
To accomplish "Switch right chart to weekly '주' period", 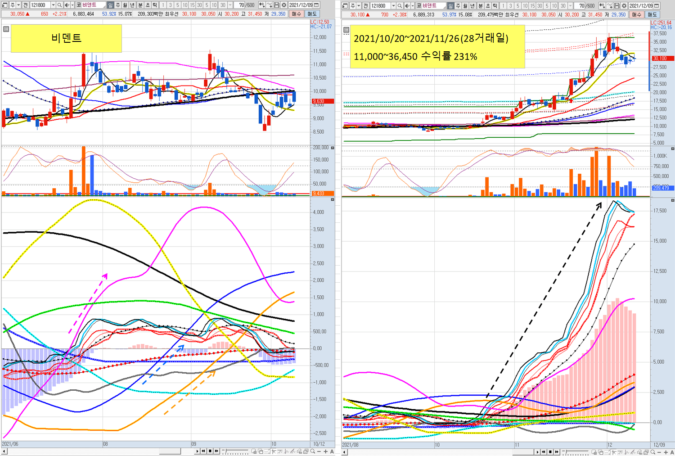I will (458, 5).
